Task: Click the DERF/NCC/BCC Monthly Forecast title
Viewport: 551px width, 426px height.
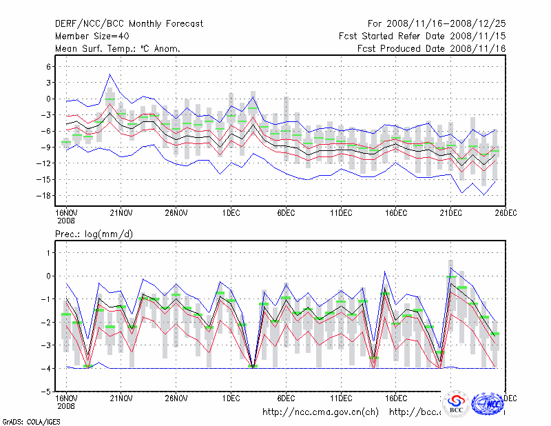Action: [x=129, y=24]
